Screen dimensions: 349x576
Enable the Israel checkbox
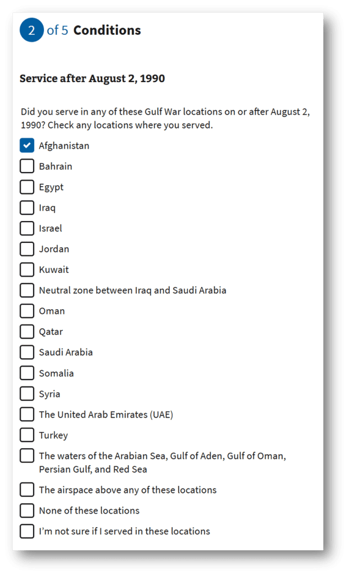26,228
